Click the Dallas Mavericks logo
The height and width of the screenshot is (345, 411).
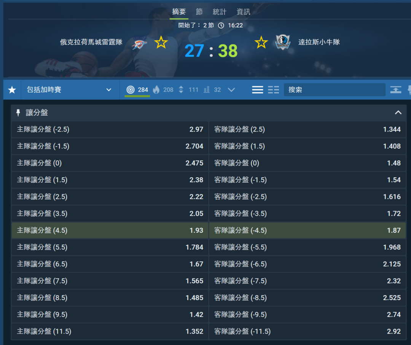click(282, 42)
